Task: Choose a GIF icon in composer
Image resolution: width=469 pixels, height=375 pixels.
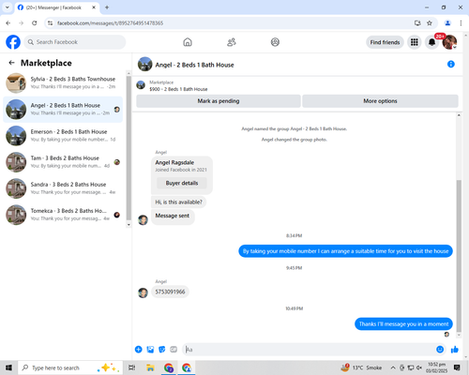Action: point(174,350)
